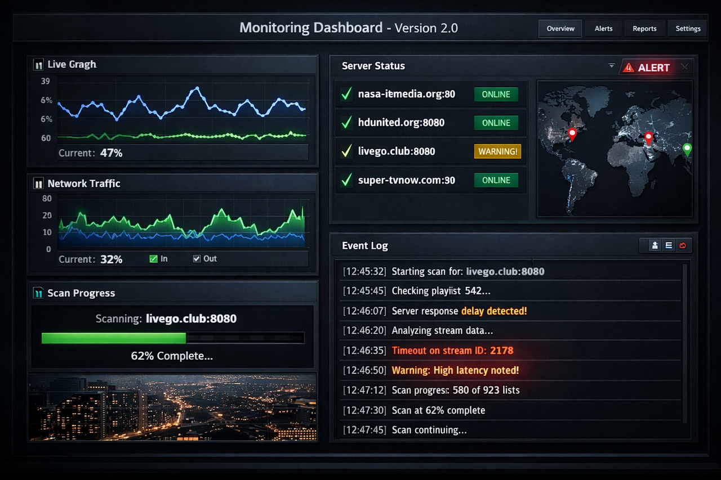
Task: Select server name hdunited.org:8080
Action: click(401, 123)
